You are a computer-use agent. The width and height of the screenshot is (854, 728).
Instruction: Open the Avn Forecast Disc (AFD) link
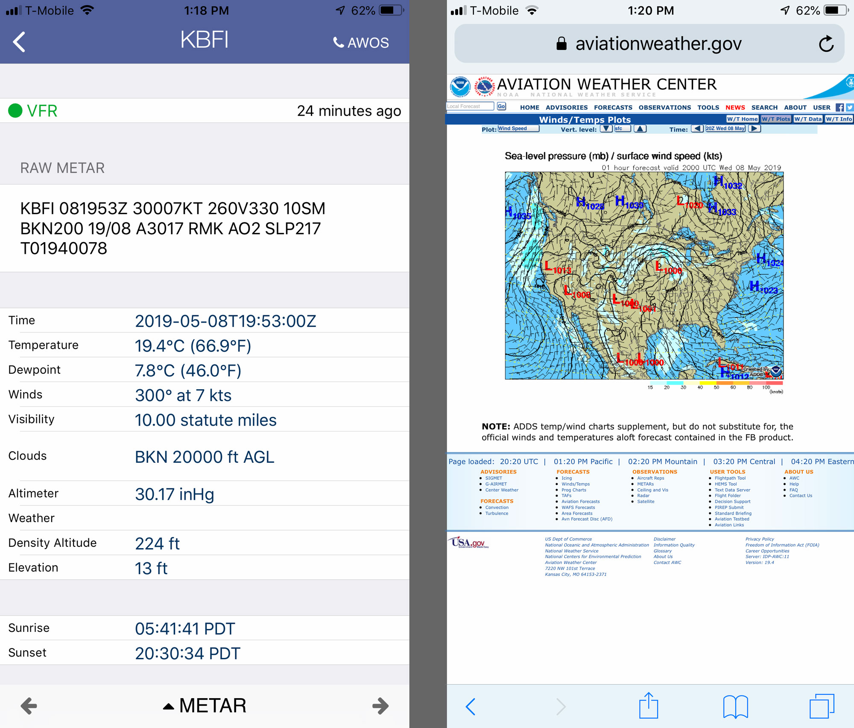[587, 520]
